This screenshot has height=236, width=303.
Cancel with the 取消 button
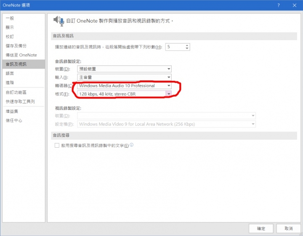click(289, 228)
